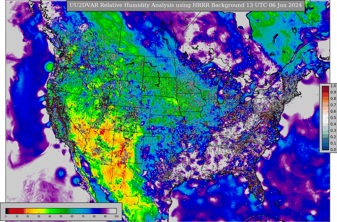Click the "1.0" label on the right colorbar
337x222 pixels.
click(333, 86)
